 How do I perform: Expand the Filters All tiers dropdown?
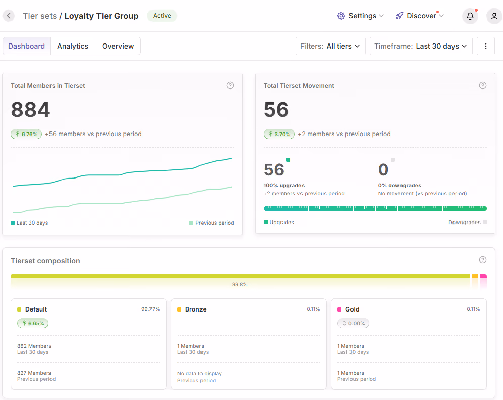click(x=330, y=46)
